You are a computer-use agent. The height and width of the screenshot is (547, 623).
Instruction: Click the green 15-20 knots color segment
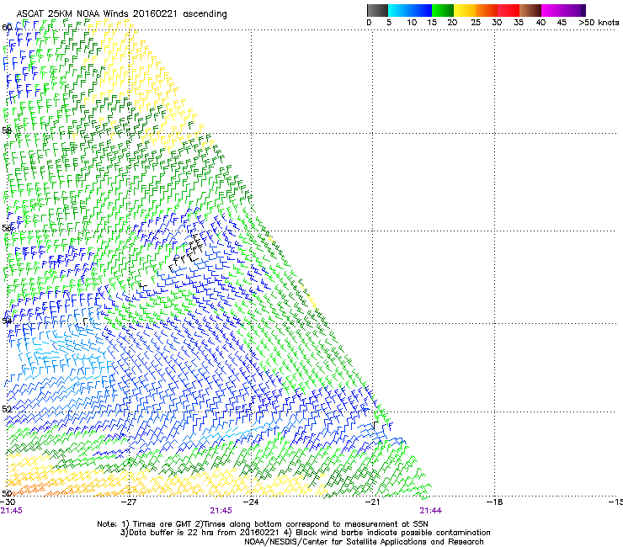pyautogui.click(x=443, y=10)
